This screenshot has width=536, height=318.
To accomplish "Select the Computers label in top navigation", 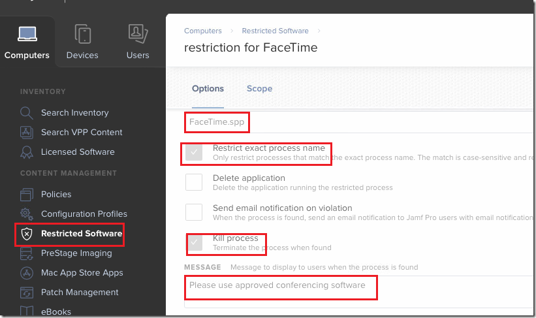I will pyautogui.click(x=27, y=55).
